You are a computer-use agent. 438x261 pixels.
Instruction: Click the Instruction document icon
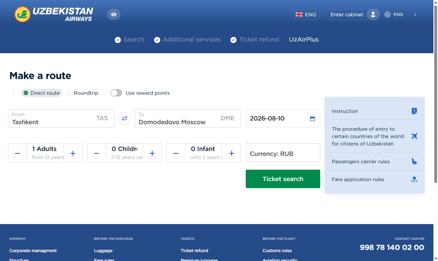coord(414,111)
